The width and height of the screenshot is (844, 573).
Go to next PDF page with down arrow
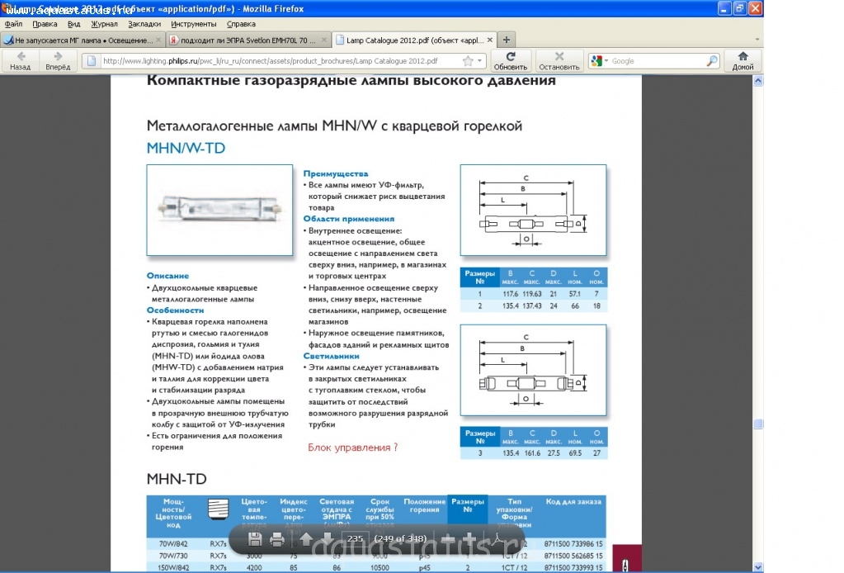point(328,538)
